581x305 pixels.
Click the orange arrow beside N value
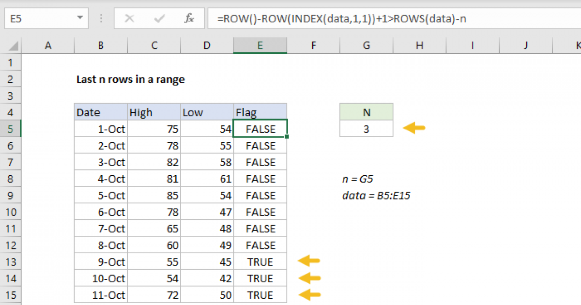(414, 129)
